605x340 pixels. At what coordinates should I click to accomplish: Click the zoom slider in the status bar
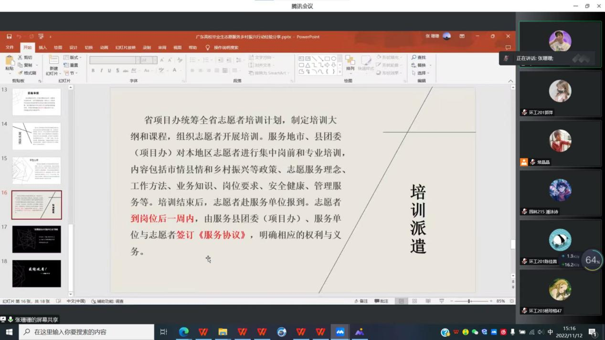point(470,301)
